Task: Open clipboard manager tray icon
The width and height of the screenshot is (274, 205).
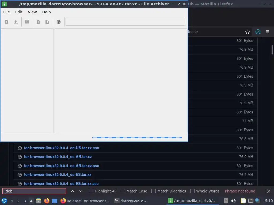Action: pyautogui.click(x=243, y=201)
